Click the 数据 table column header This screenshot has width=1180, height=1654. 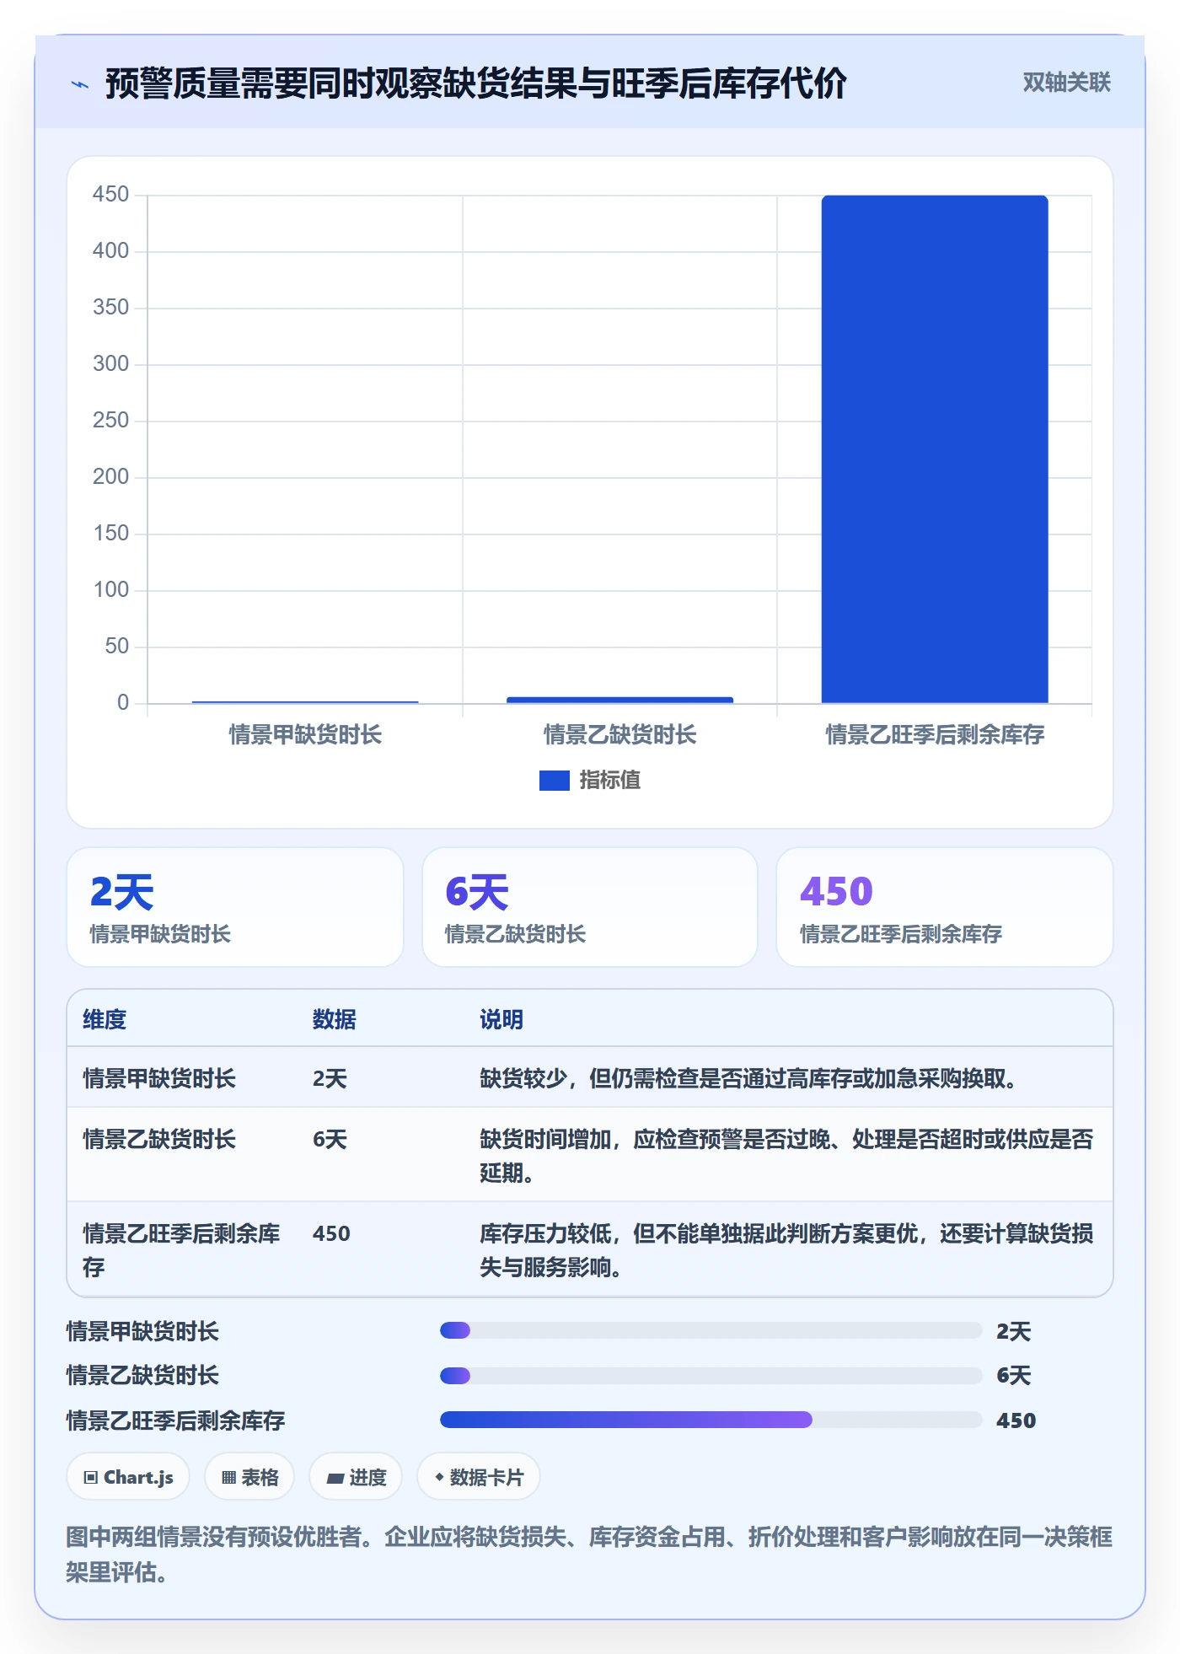(334, 1020)
